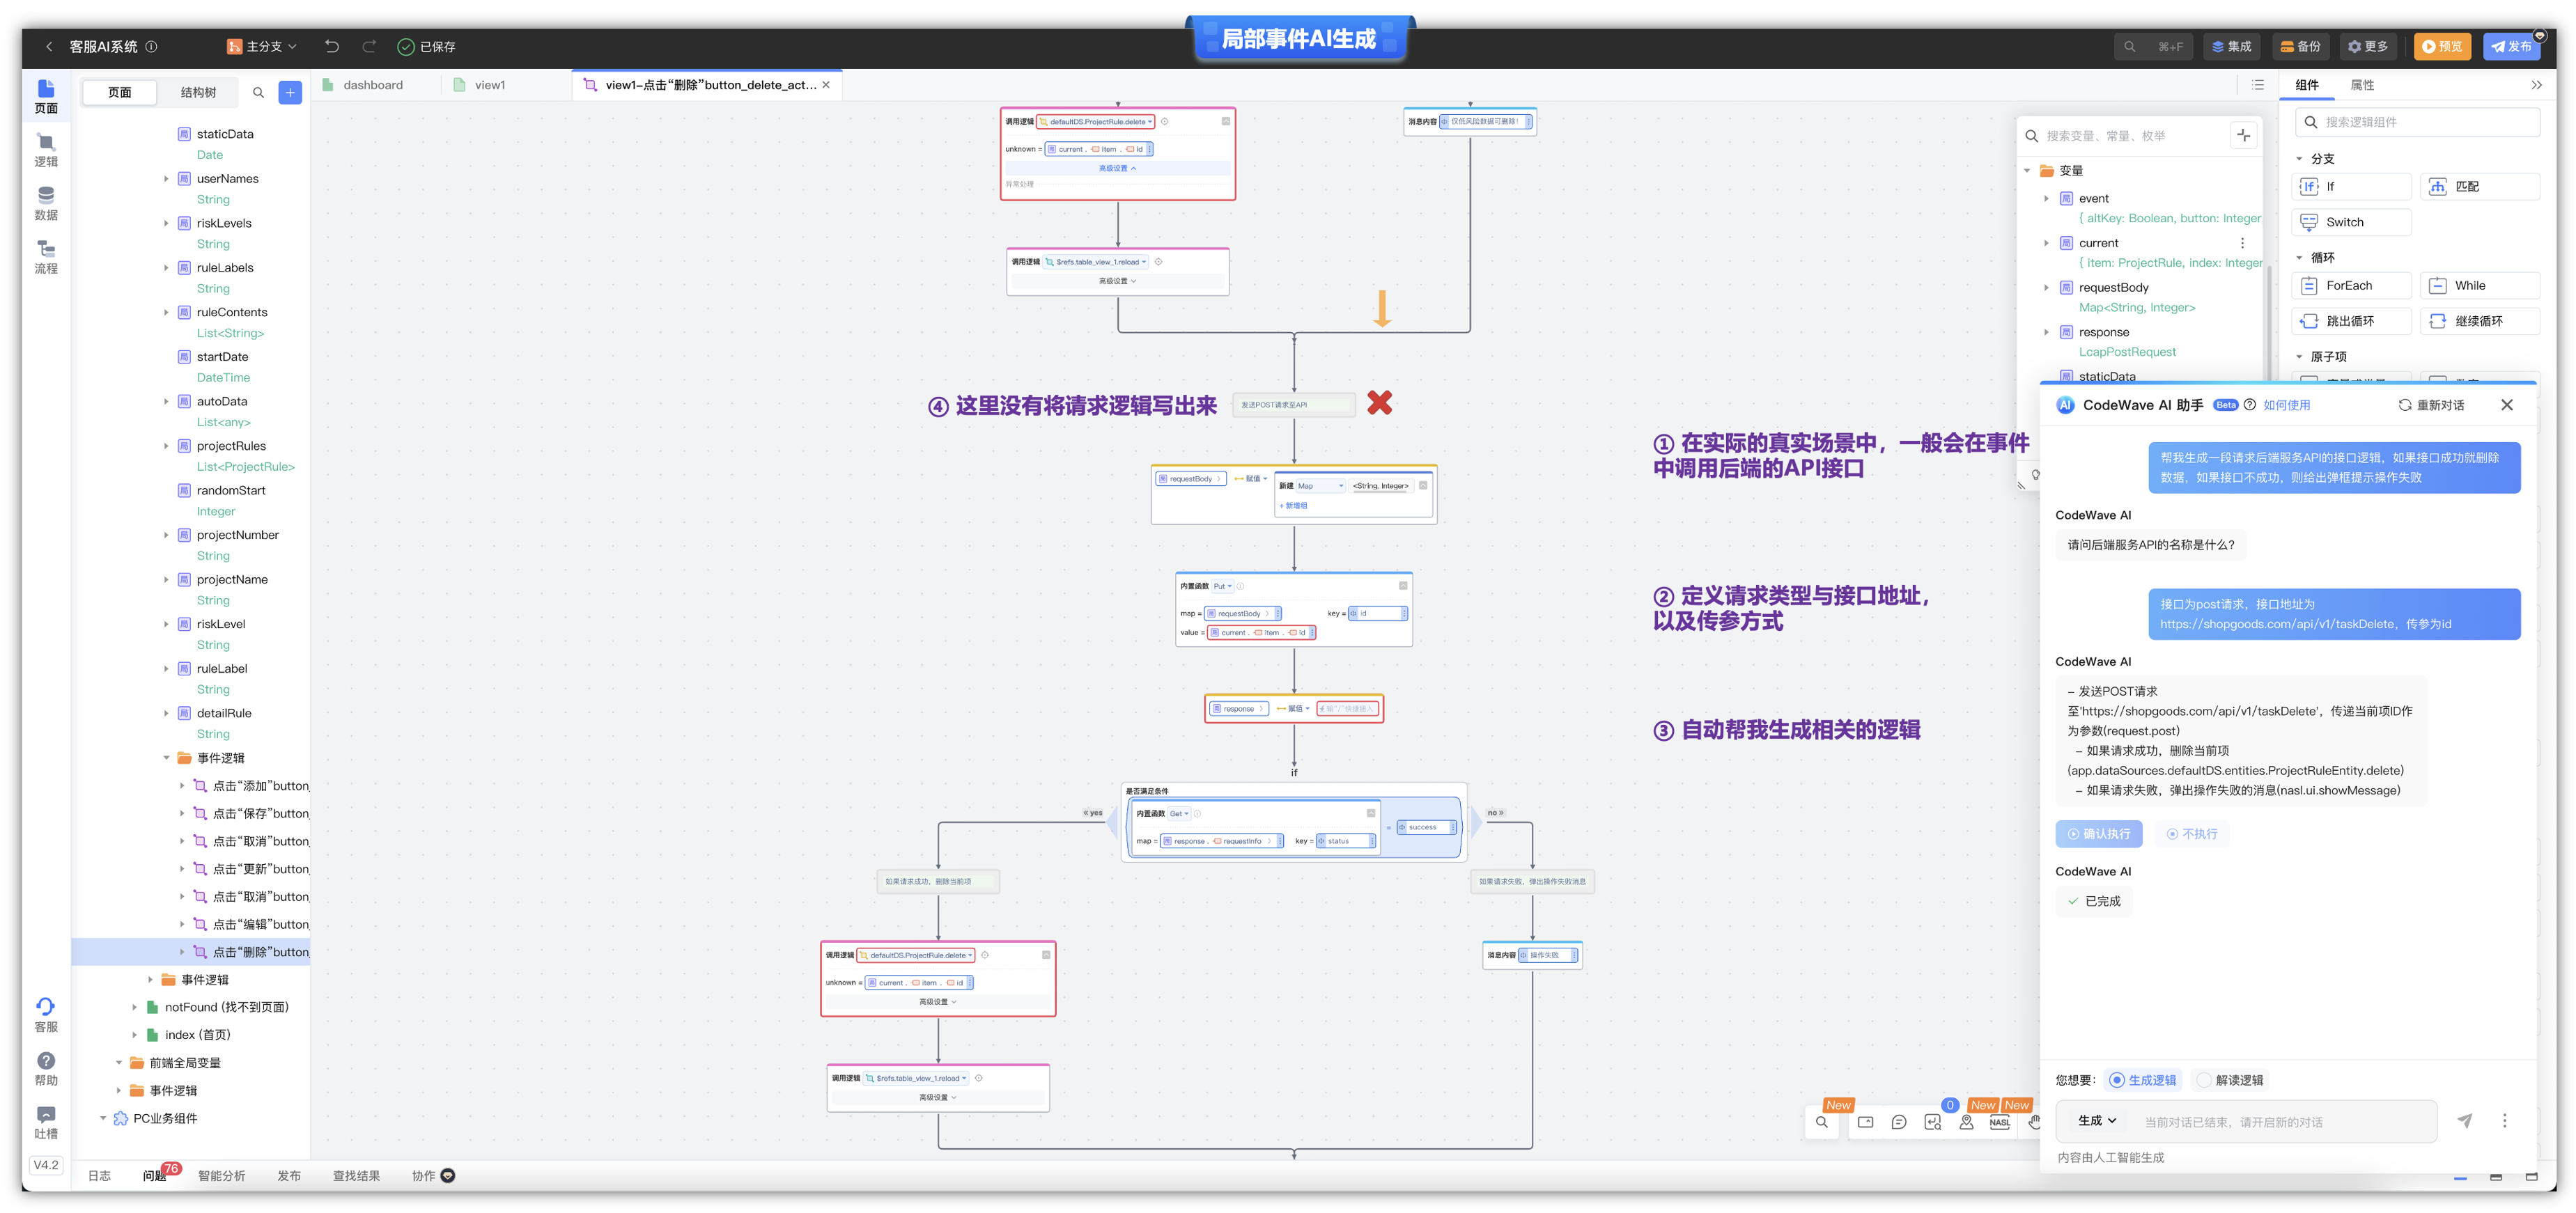Viewport: 2576px width, 1213px height.
Task: Click the 确认执行 button
Action: 2098,833
